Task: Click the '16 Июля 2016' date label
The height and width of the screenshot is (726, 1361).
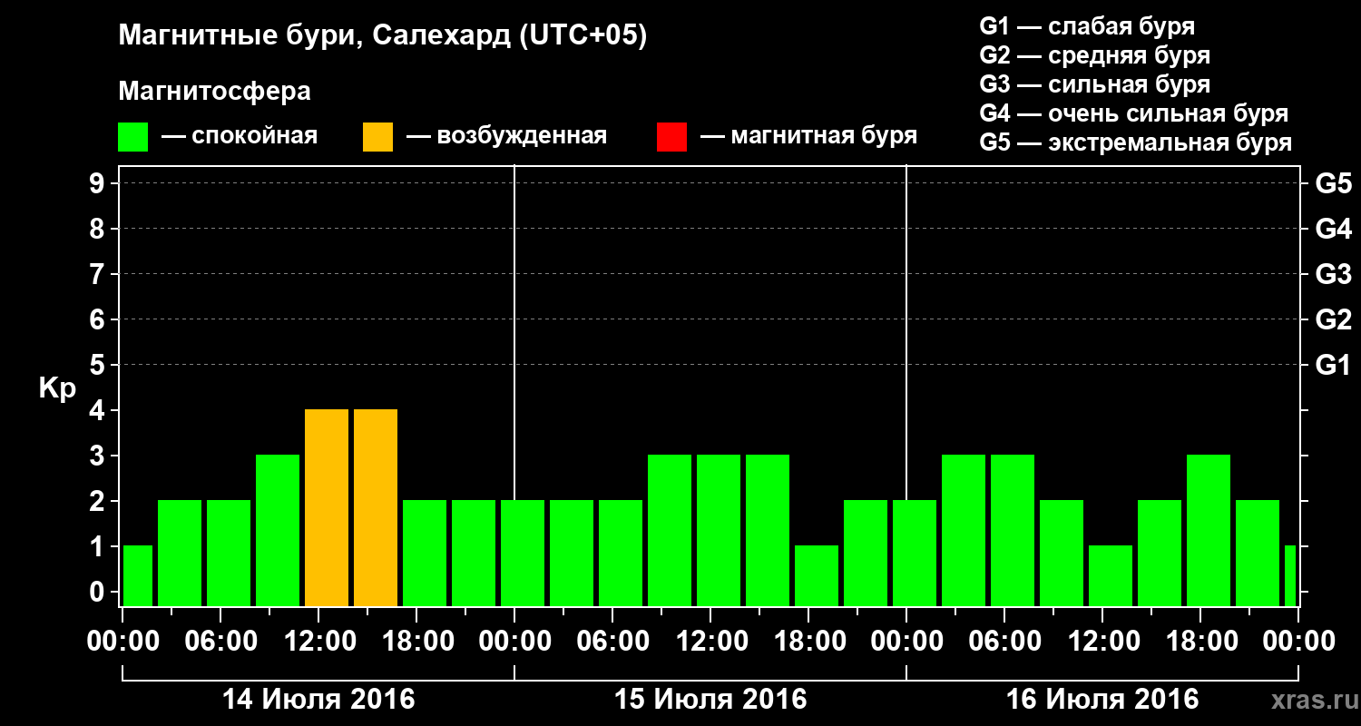Action: point(1102,700)
